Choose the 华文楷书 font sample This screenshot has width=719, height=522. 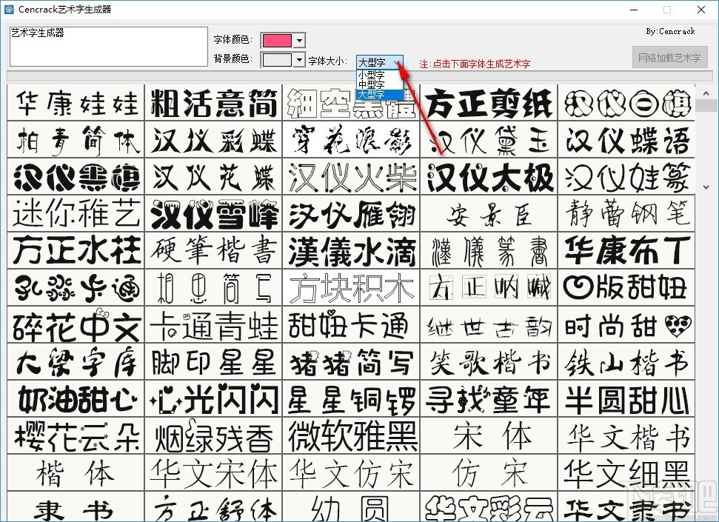pos(628,437)
